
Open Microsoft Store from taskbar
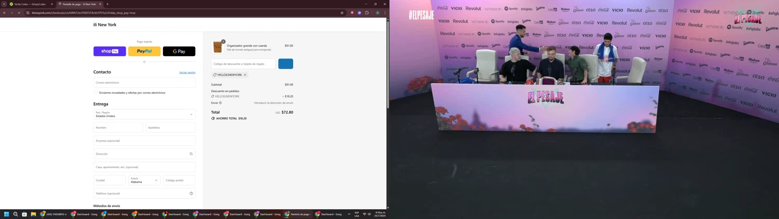(24, 214)
